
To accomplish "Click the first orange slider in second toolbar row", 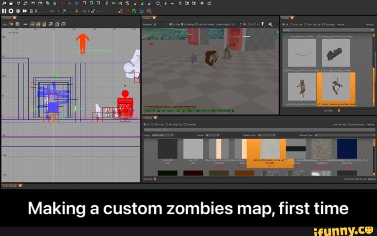I will click(36, 11).
